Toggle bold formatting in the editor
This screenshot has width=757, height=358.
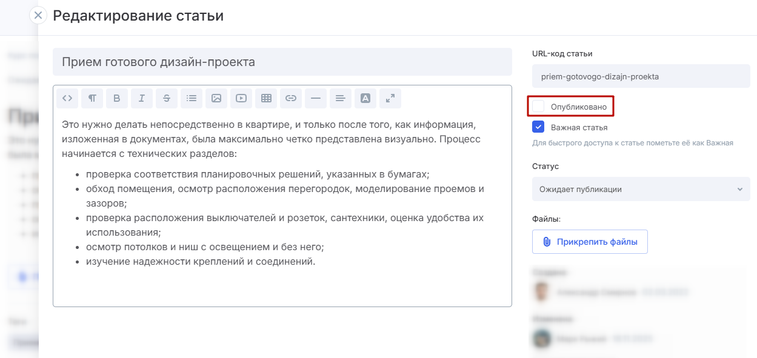(117, 98)
